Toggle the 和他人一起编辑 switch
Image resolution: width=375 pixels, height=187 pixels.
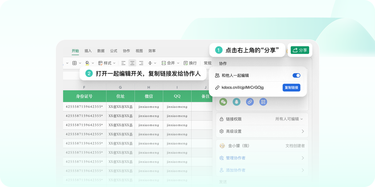coord(296,76)
